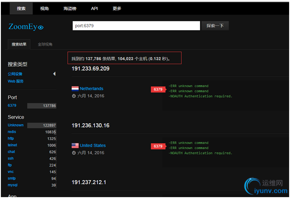Focus the port:6379 search field
This screenshot has height=198, width=290.
point(136,26)
